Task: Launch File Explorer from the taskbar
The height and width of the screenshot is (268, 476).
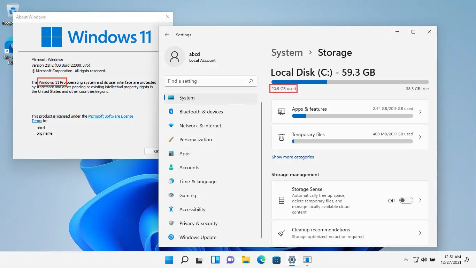Action: (246, 260)
